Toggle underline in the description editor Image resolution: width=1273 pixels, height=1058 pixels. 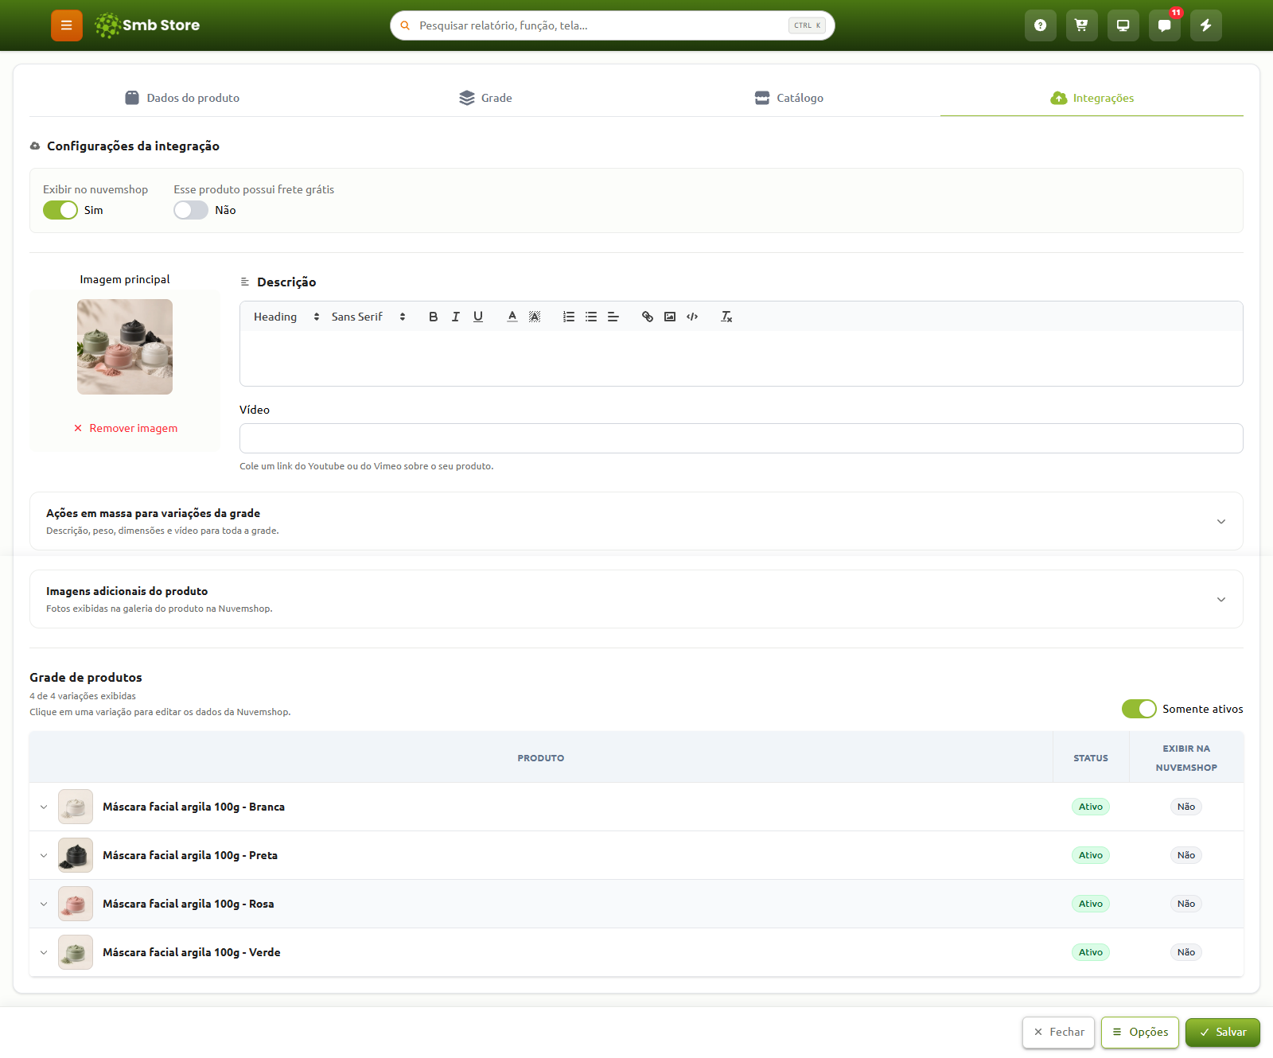click(478, 317)
